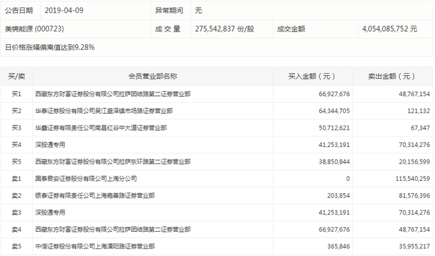Select 华泰证券 吴江盛泽镇市场路 broker name

click(104, 111)
